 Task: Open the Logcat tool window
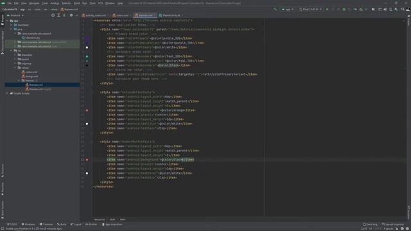pyautogui.click(x=76, y=225)
